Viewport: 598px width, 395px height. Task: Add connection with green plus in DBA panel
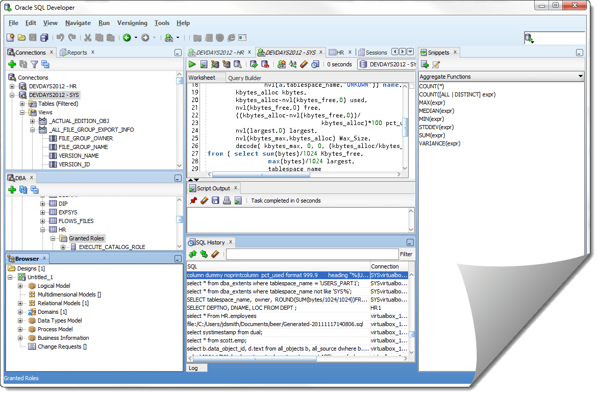pyautogui.click(x=12, y=189)
